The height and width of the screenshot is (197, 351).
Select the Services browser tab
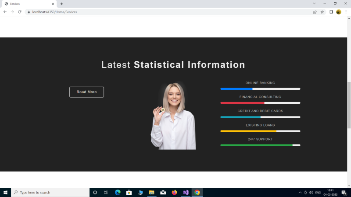(26, 4)
